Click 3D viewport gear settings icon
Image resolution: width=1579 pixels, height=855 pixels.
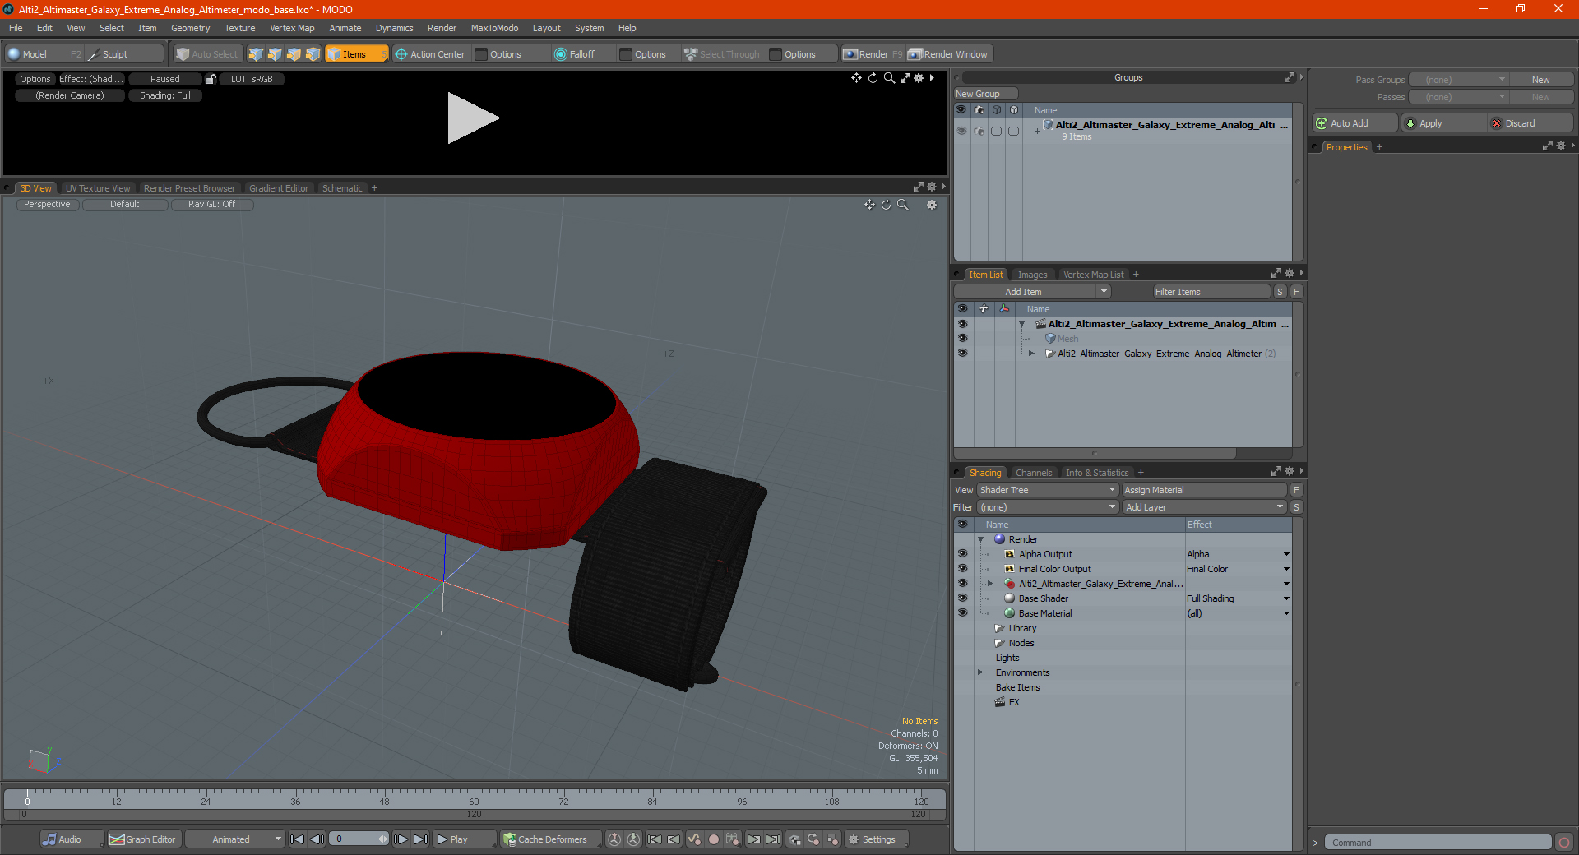[x=932, y=205]
